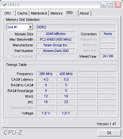This screenshot has width=123, height=139.
Task: Close the CPU-Z window
Action: click(118, 5)
